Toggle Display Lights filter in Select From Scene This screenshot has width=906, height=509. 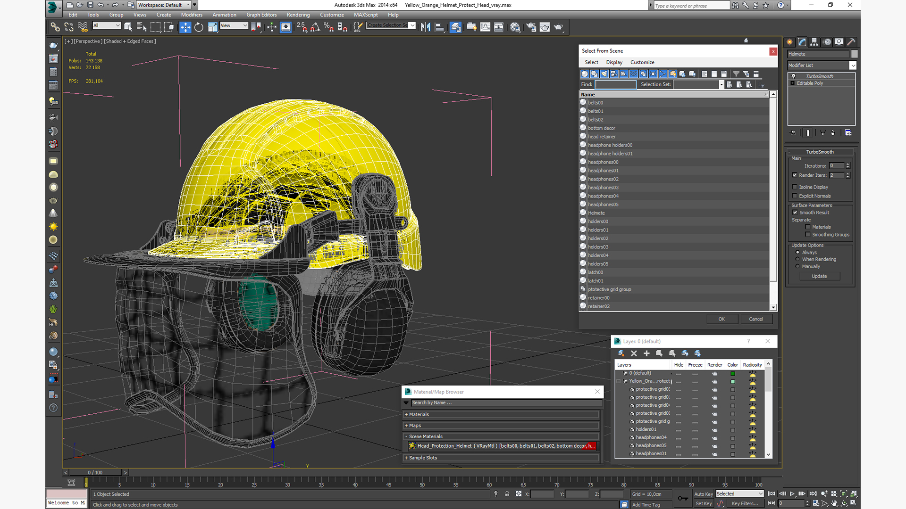[x=604, y=74]
